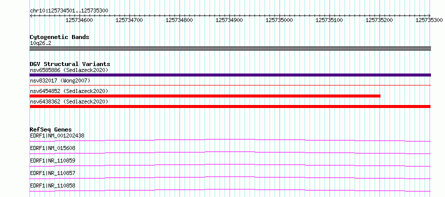The image size is (445, 197).
Task: Select the nsv6438362 red variant bar
Action: (230, 106)
